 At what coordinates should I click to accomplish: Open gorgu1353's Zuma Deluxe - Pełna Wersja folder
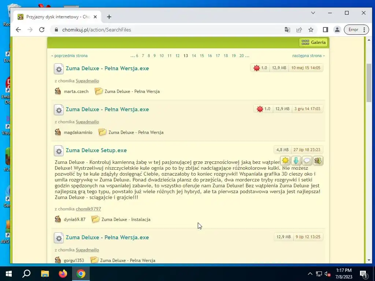pyautogui.click(x=127, y=261)
